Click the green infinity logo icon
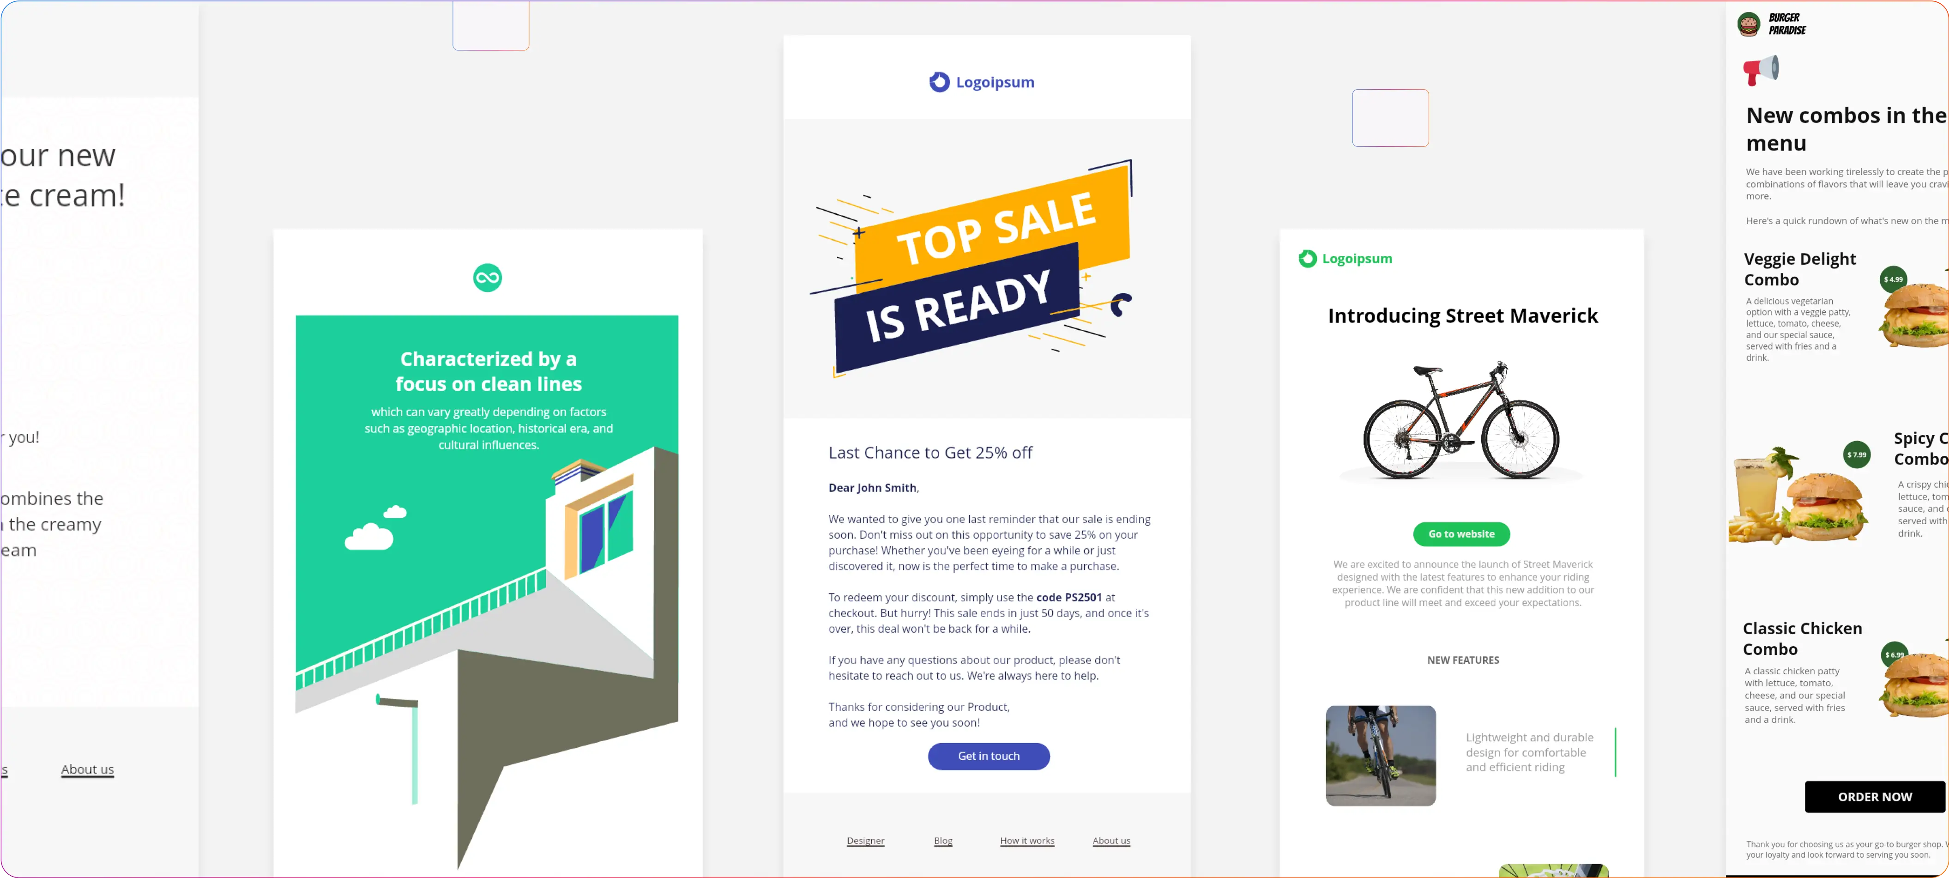 [487, 278]
